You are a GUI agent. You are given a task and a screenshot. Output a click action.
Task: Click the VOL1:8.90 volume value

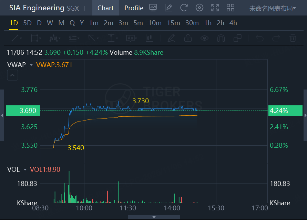coord(45,169)
